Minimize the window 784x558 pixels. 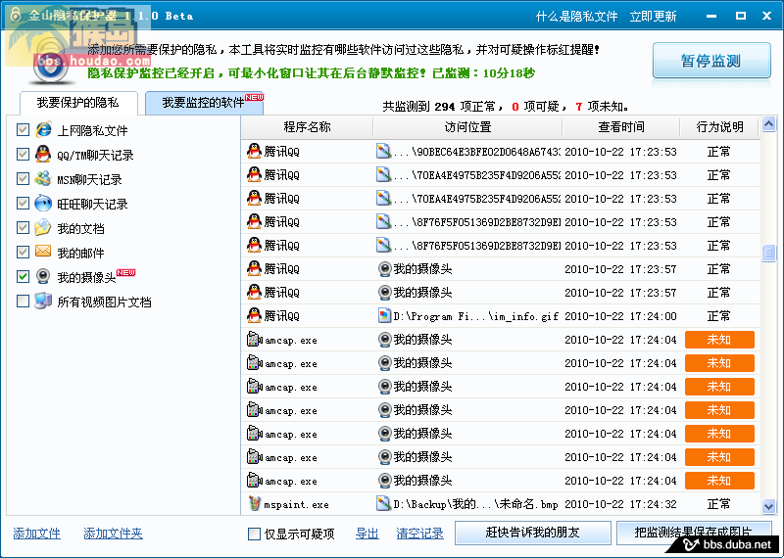click(711, 16)
